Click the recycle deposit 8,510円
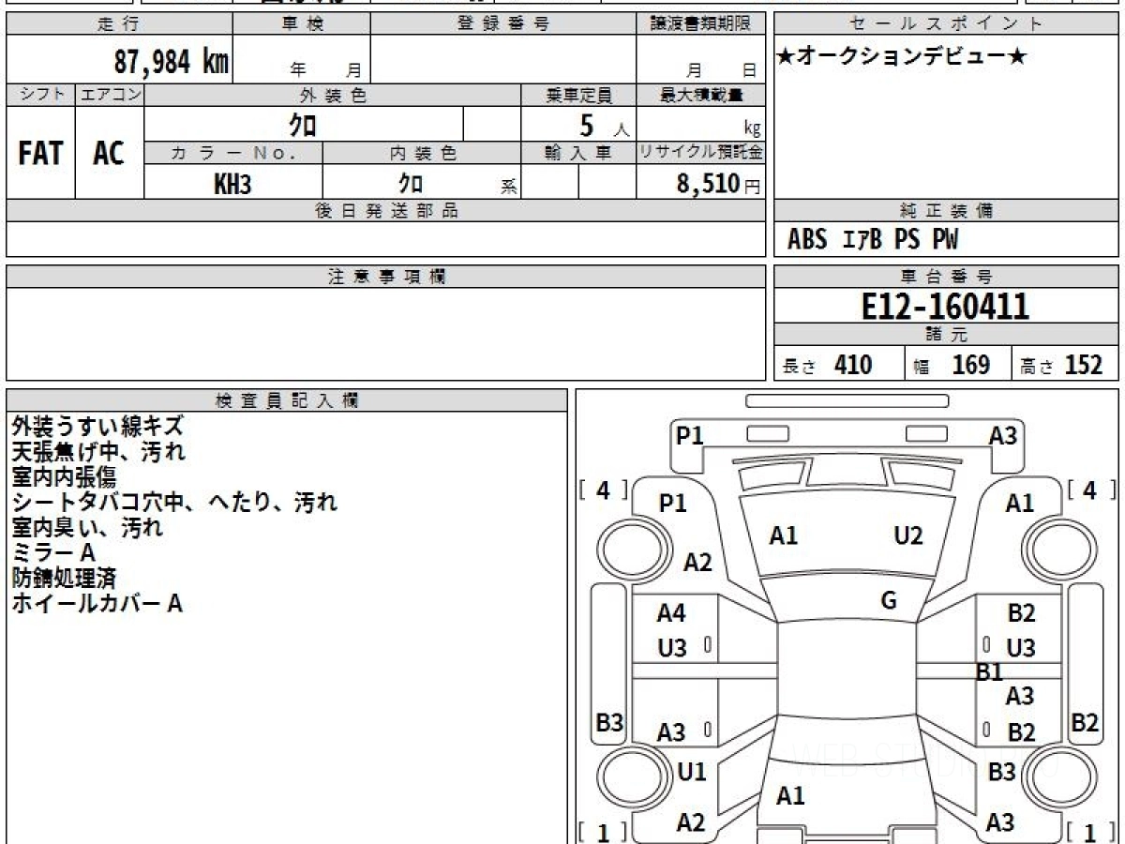The image size is (1125, 844). click(718, 184)
